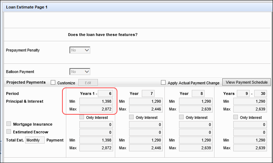Check Only Interest for Years 9-30
The height and width of the screenshot is (163, 273).
point(236,117)
